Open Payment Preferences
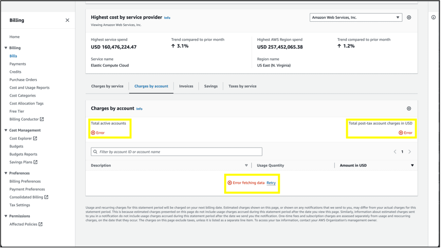441x249 pixels. tap(27, 189)
